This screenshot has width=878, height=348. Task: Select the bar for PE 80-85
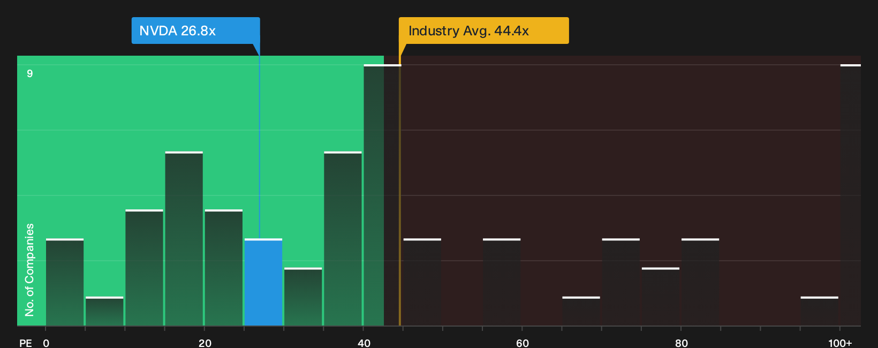click(700, 282)
